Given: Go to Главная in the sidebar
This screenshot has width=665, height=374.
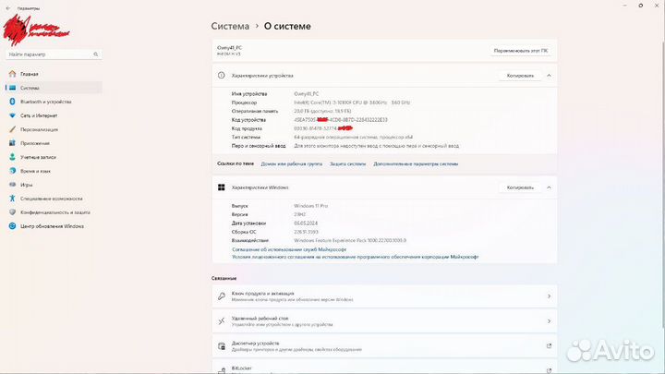Looking at the screenshot, I should [x=54, y=74].
